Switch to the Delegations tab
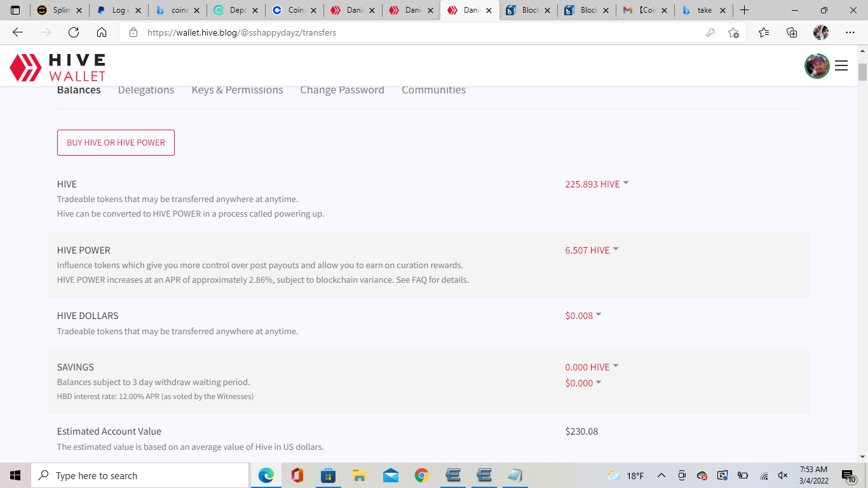This screenshot has width=868, height=488. coord(146,90)
